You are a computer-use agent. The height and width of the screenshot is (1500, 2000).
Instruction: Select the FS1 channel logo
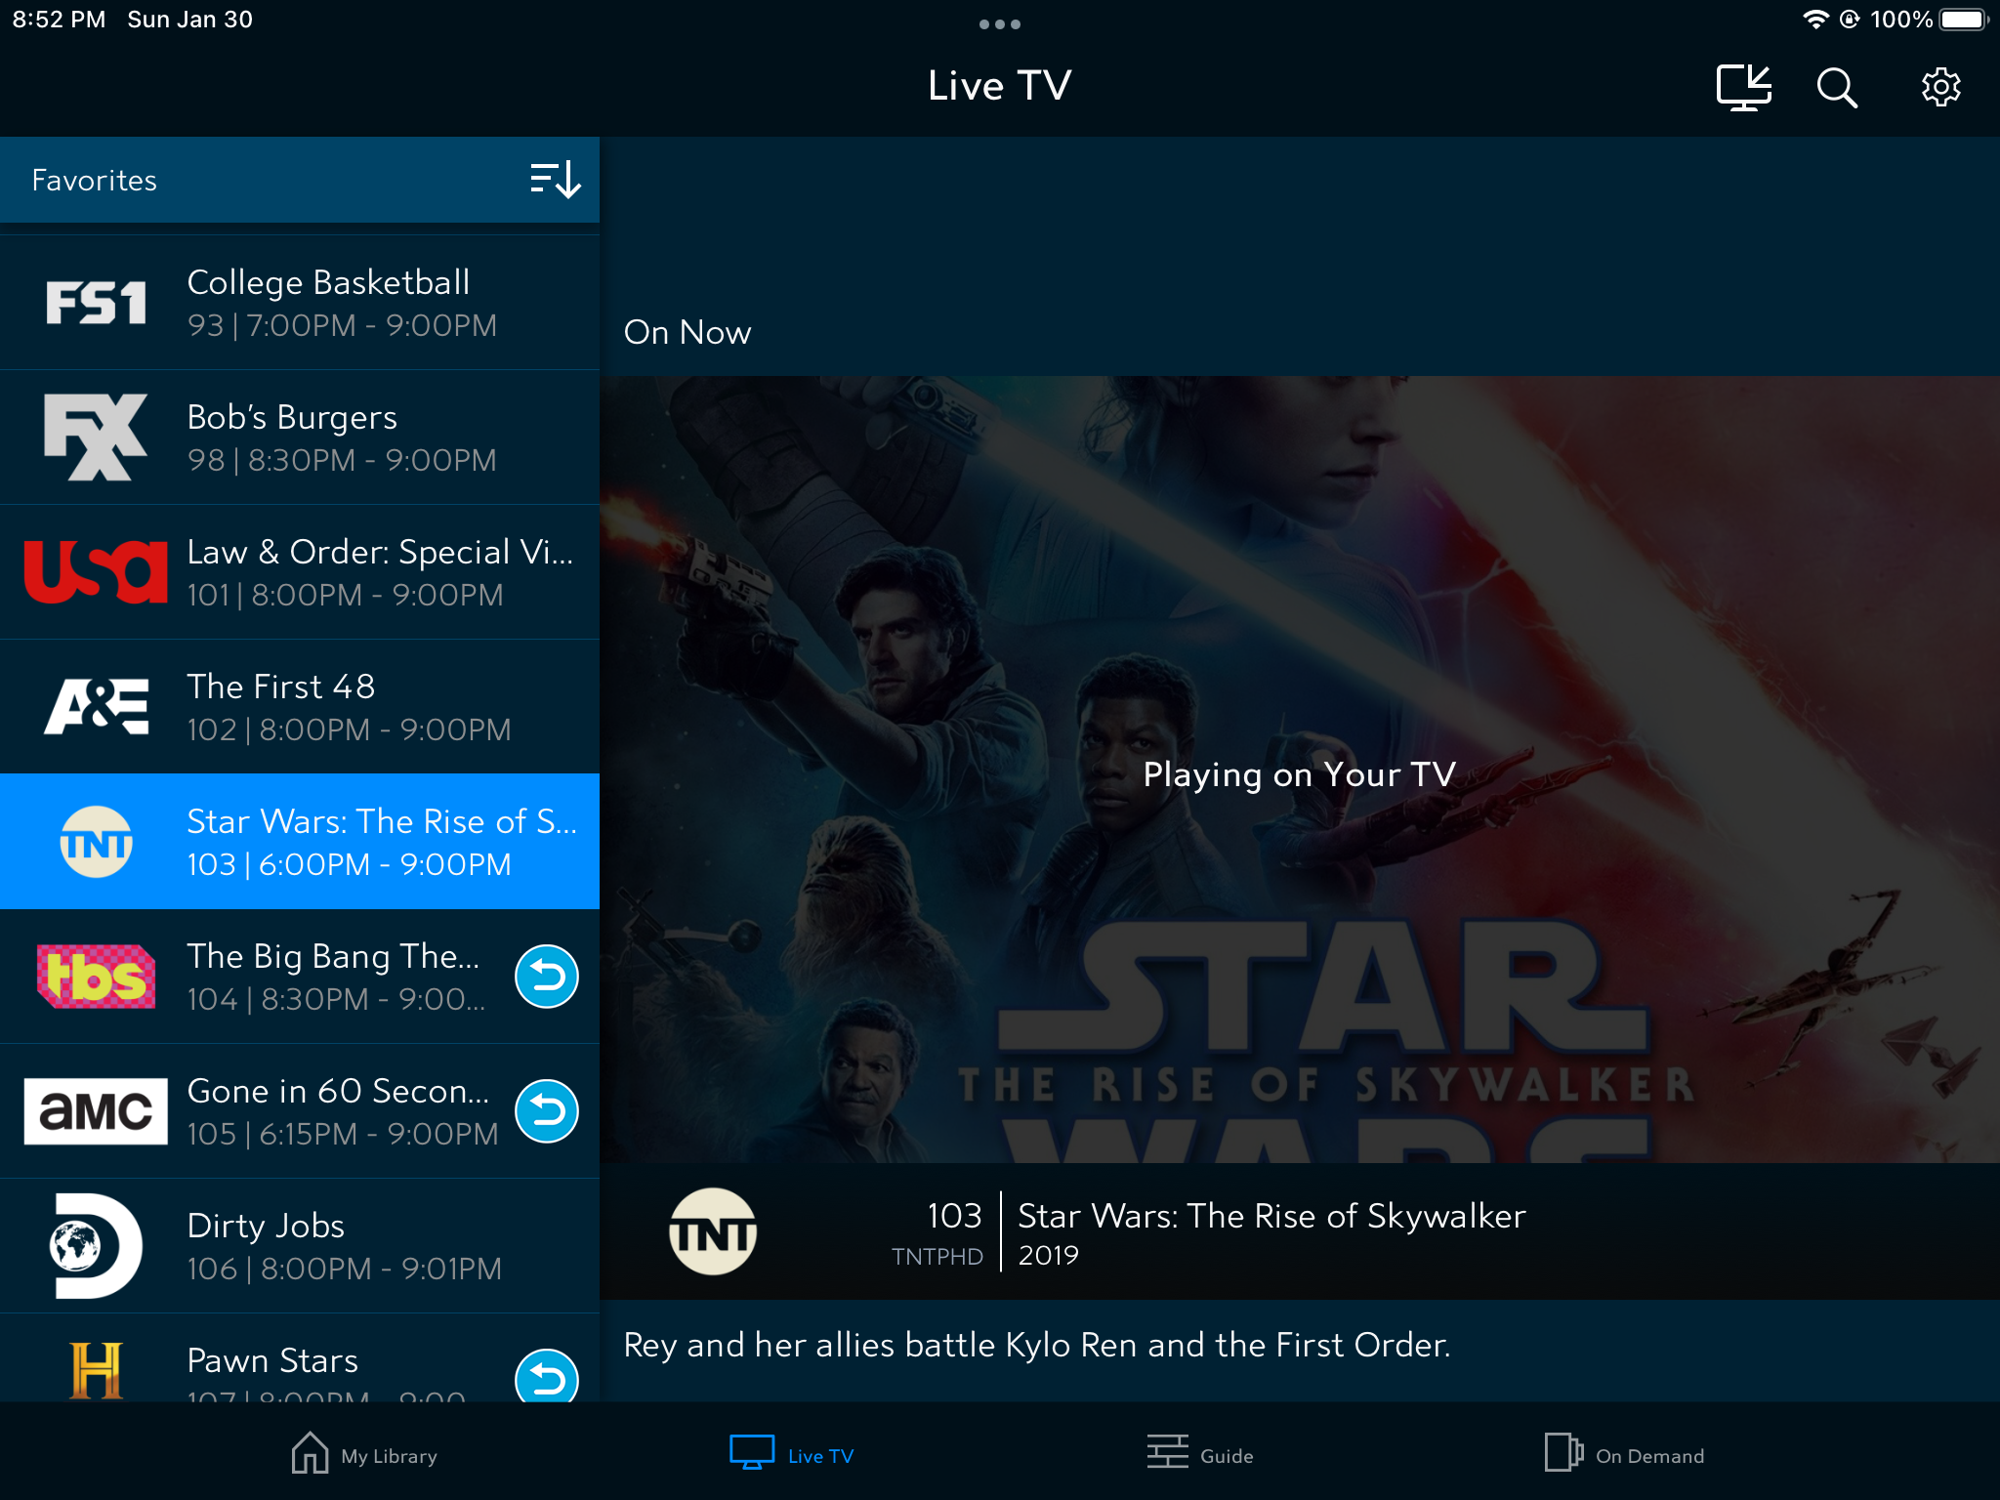(x=97, y=302)
